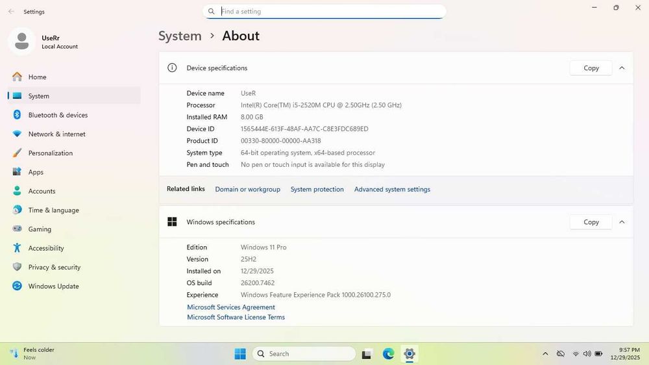The width and height of the screenshot is (649, 365).
Task: Click the About page heading
Action: [x=241, y=36]
